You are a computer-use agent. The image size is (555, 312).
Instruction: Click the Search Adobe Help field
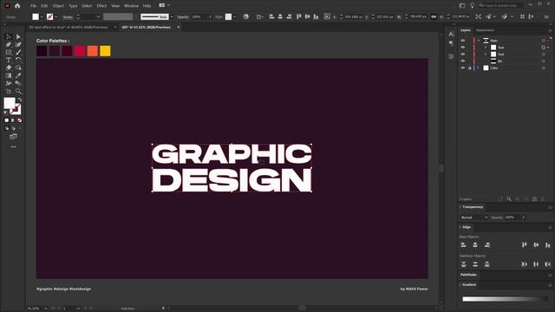(x=502, y=6)
